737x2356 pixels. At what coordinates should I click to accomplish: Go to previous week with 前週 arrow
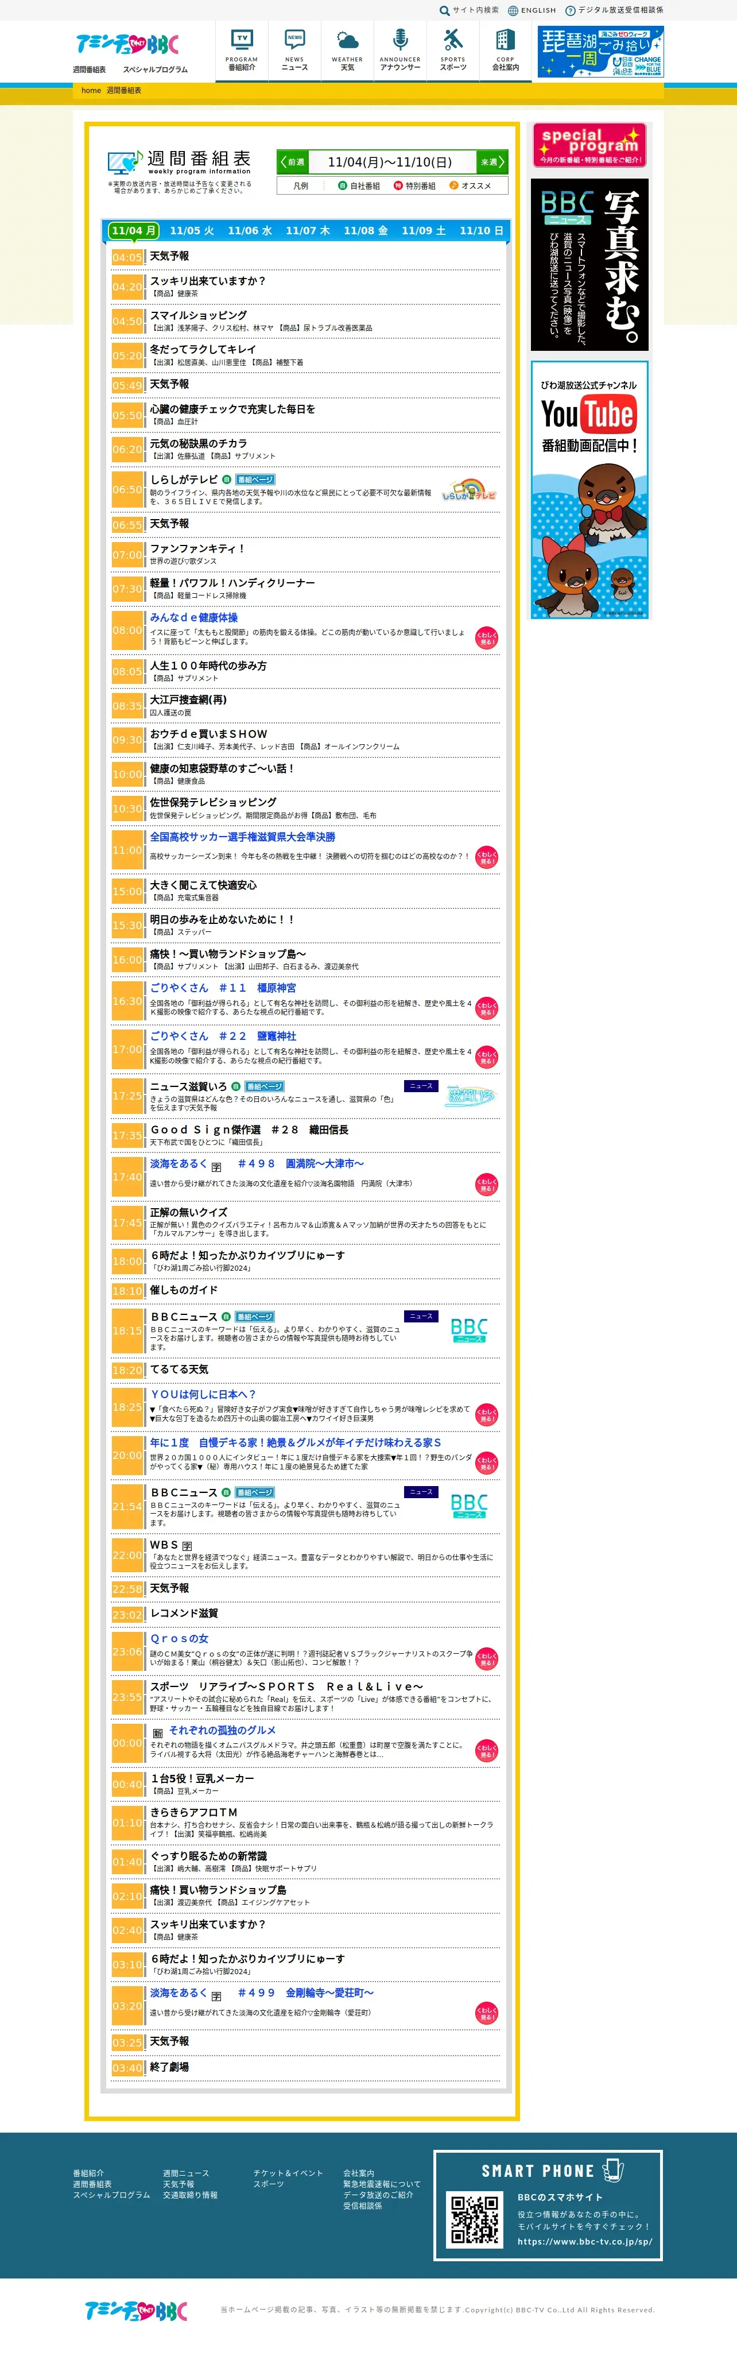click(293, 162)
